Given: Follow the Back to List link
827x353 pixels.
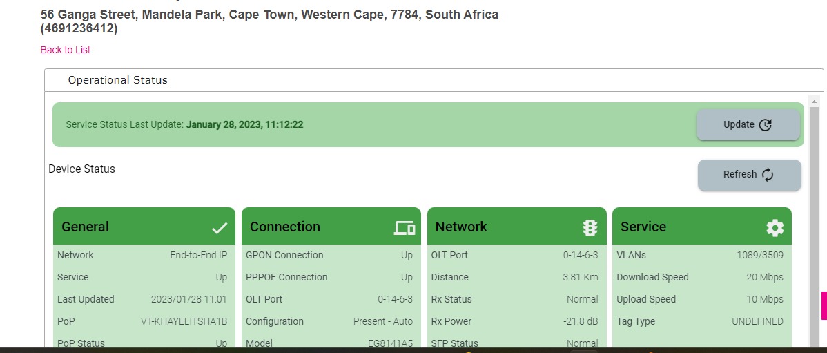Looking at the screenshot, I should [66, 50].
